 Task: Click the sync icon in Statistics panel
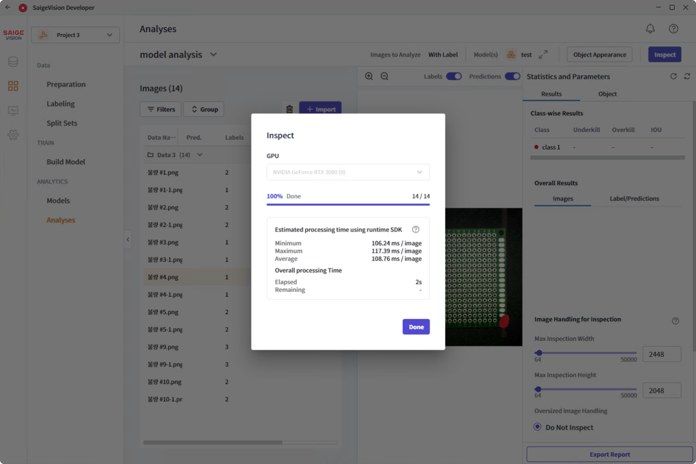click(687, 76)
